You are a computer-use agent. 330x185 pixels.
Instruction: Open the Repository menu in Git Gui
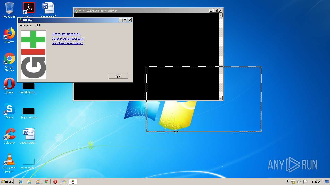[x=26, y=25]
